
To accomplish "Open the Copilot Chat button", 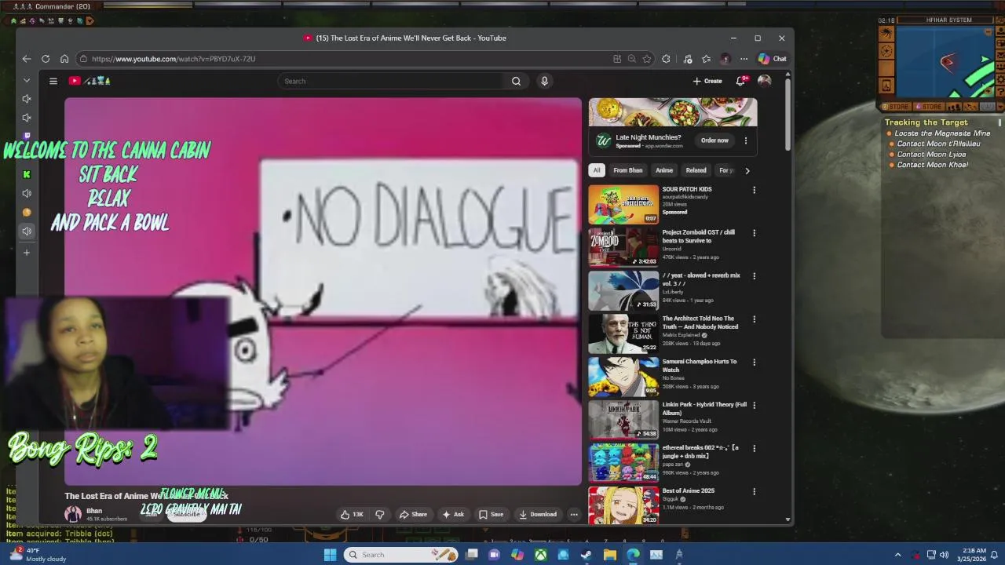I will pyautogui.click(x=772, y=59).
